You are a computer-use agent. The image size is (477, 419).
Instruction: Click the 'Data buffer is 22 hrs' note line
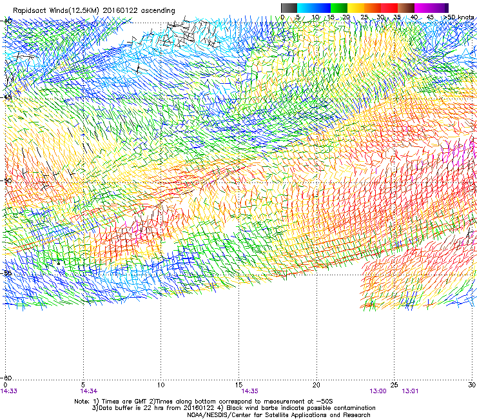(x=234, y=408)
